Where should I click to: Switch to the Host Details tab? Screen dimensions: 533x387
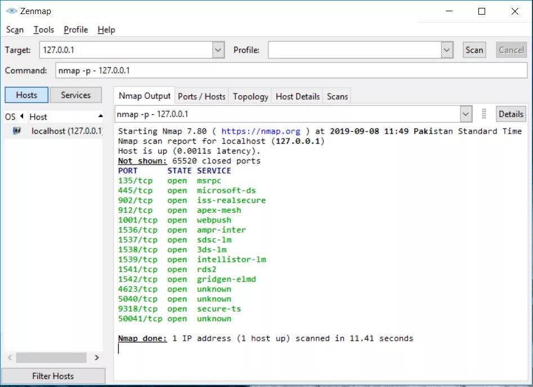pyautogui.click(x=297, y=96)
